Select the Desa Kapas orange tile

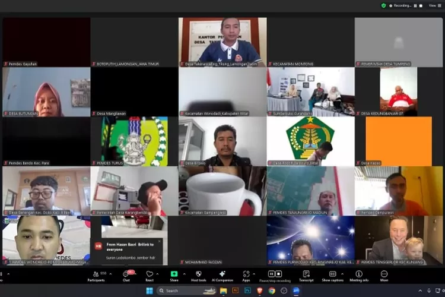click(x=399, y=141)
